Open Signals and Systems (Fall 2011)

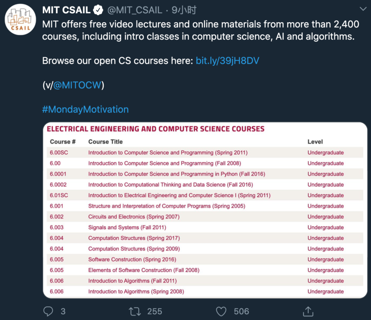point(126,227)
